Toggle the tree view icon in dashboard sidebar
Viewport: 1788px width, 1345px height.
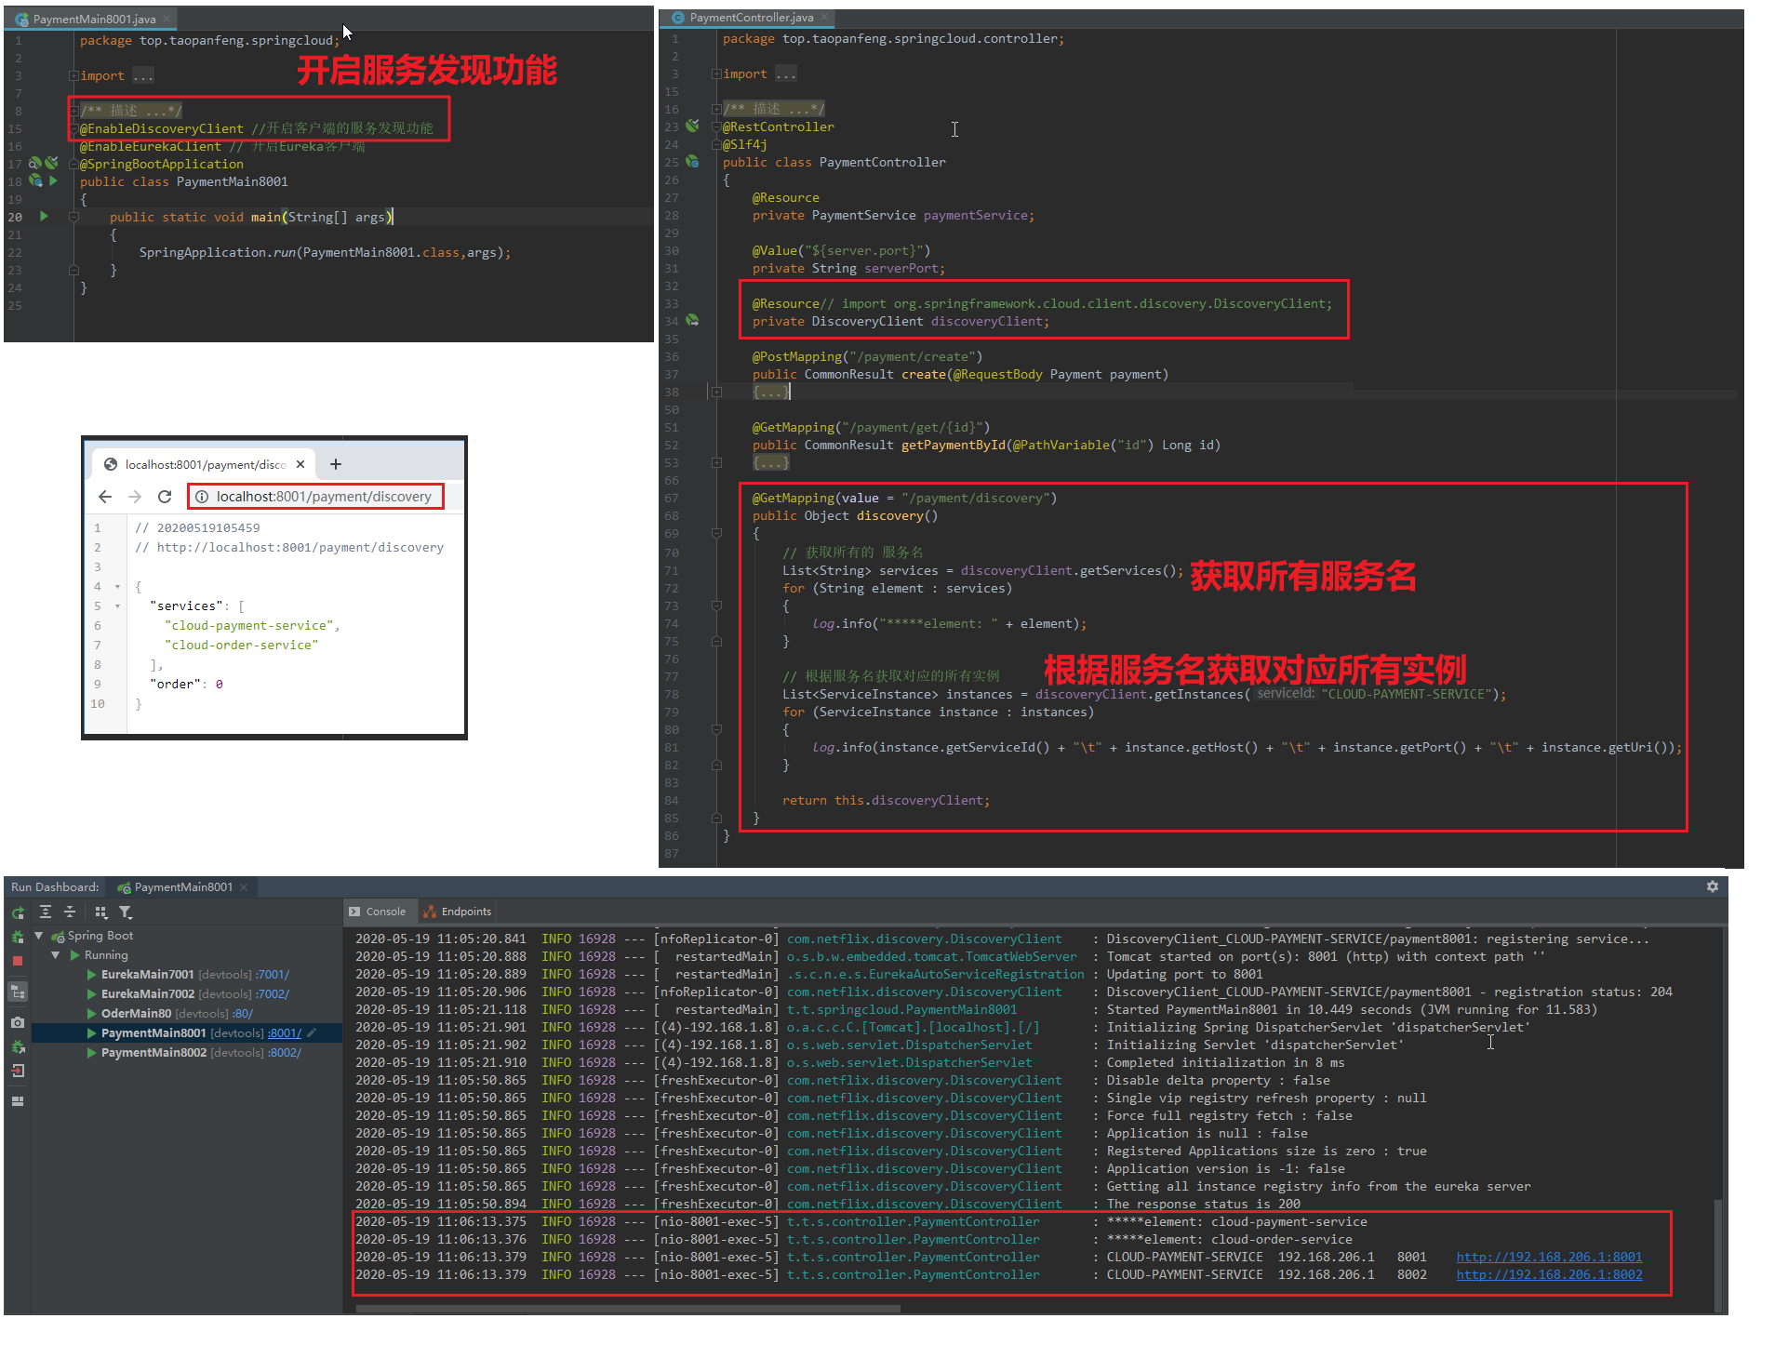(18, 992)
